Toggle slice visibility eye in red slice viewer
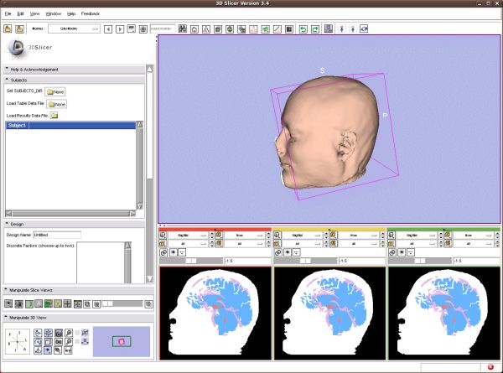 (174, 252)
